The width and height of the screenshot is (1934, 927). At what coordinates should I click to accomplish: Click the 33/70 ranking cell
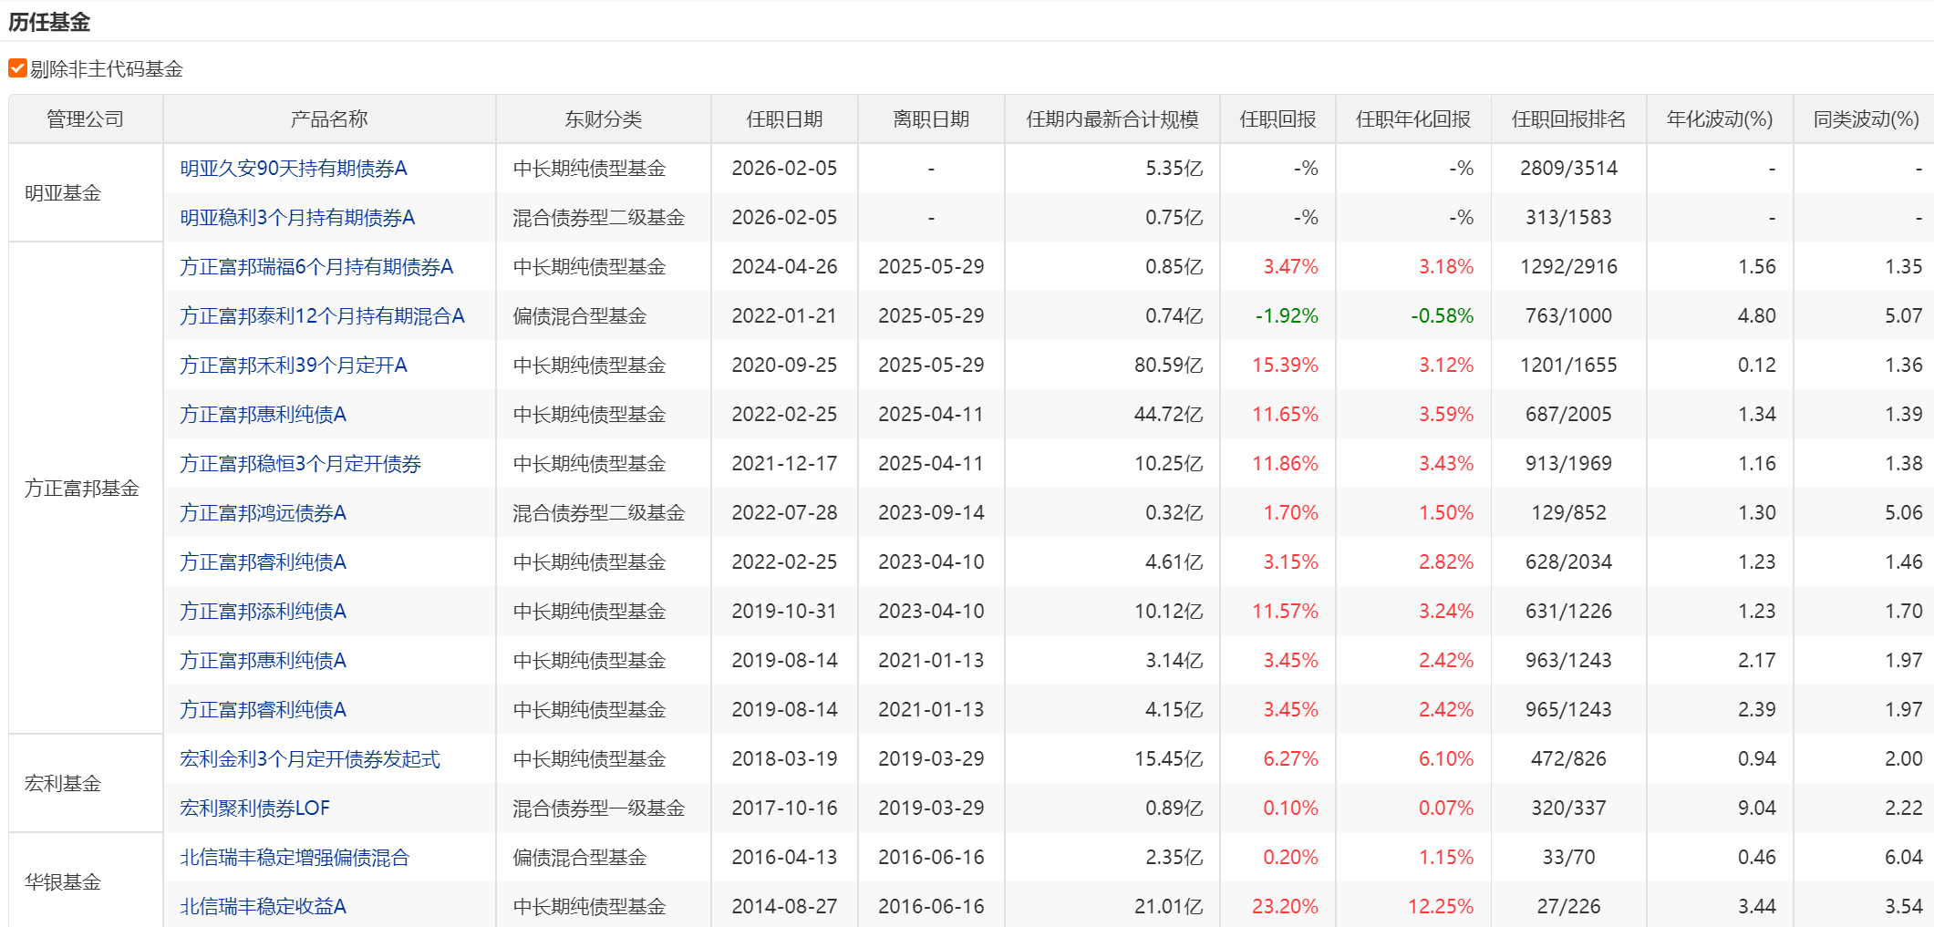pyautogui.click(x=1568, y=858)
